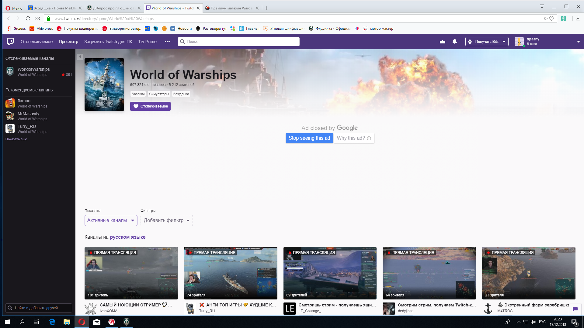Click Показать еще link
Viewport: 584px width, 328px height.
coord(16,139)
